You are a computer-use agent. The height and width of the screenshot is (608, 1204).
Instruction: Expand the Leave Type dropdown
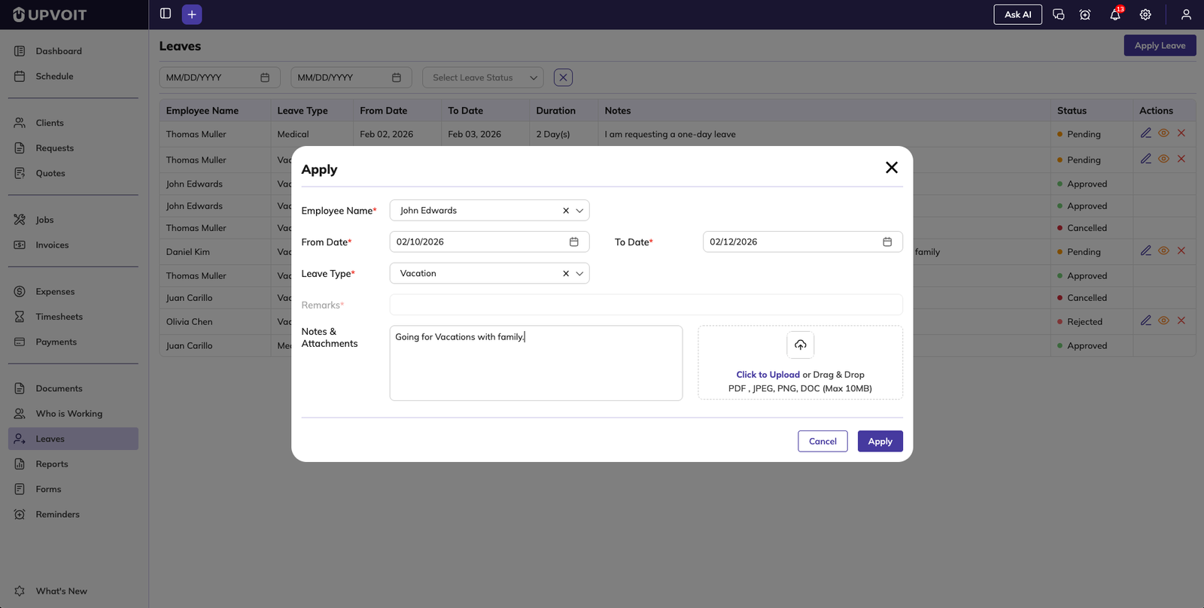tap(579, 274)
